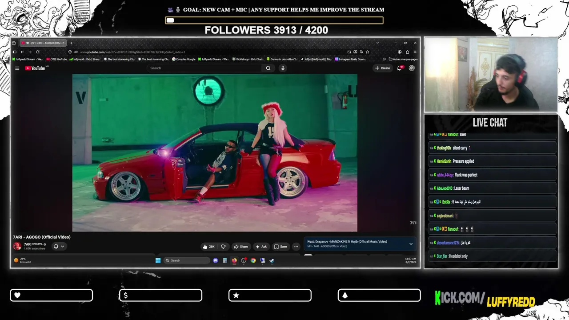Click the weather widget on the taskbar
Image resolution: width=569 pixels, height=320 pixels.
point(23,260)
